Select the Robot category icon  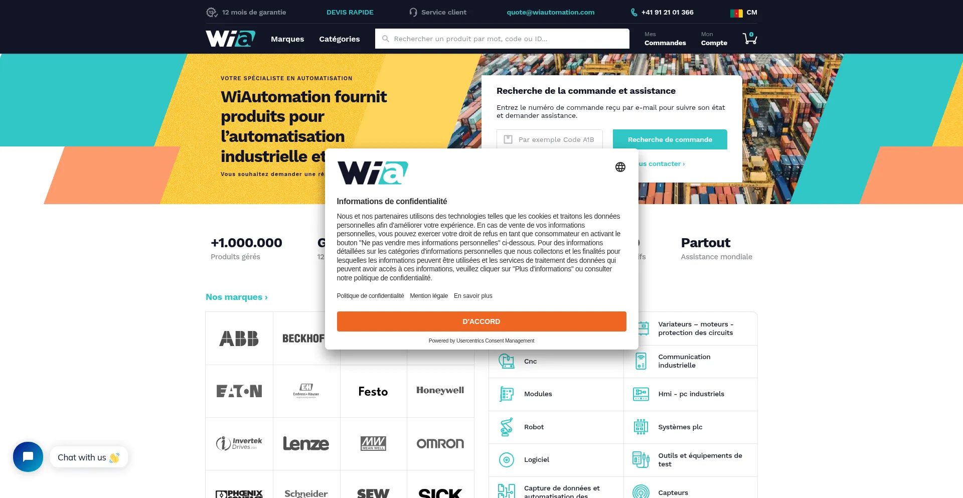point(507,427)
